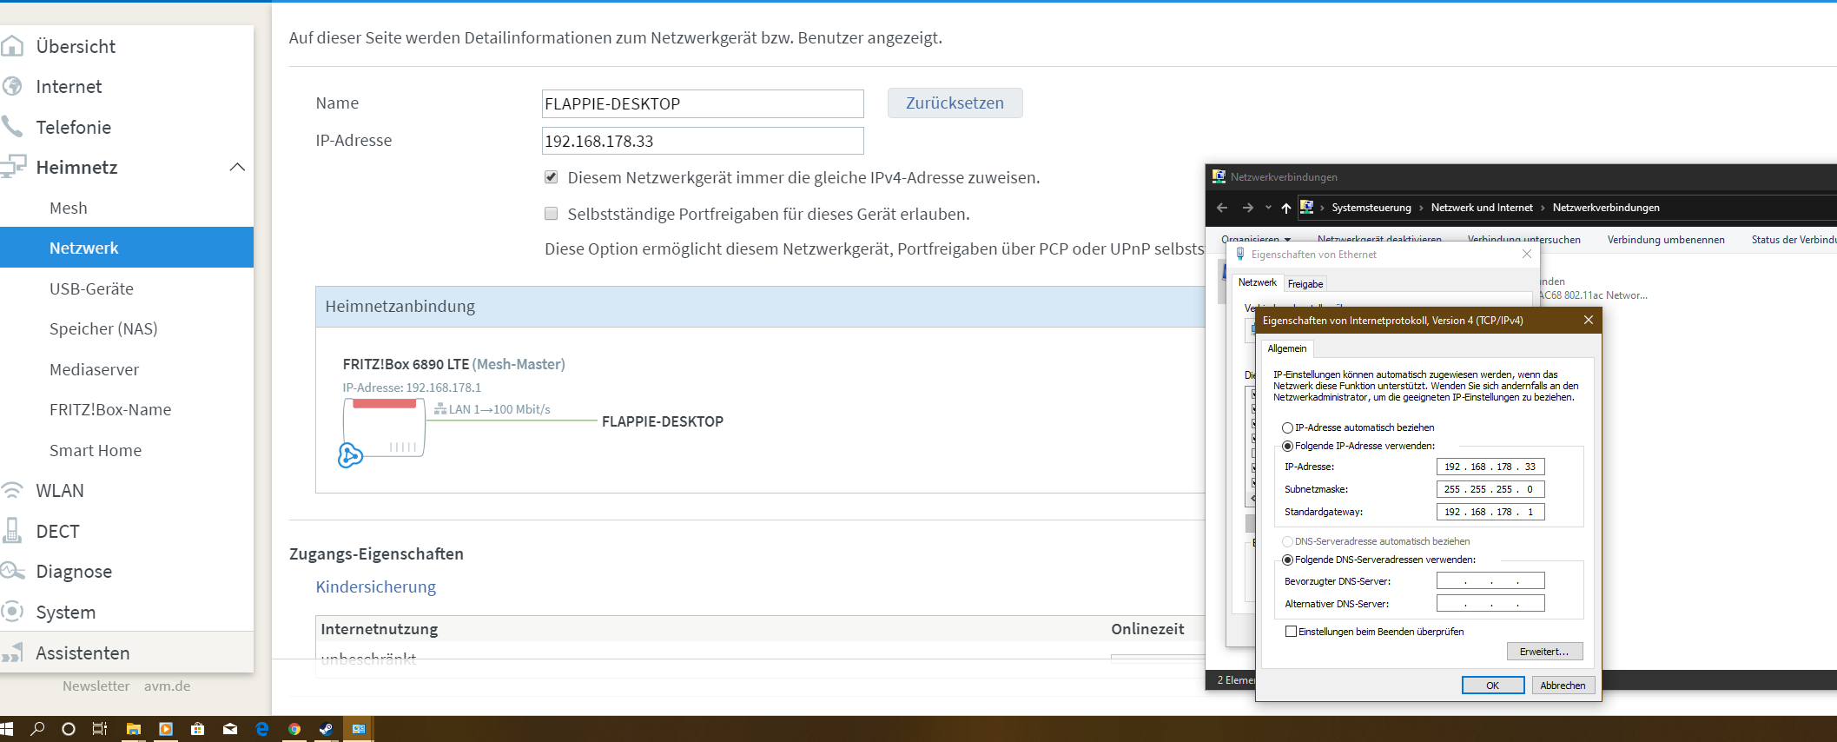Open the Übersicht home icon
Screen dimensions: 1837x742
(x=12, y=46)
